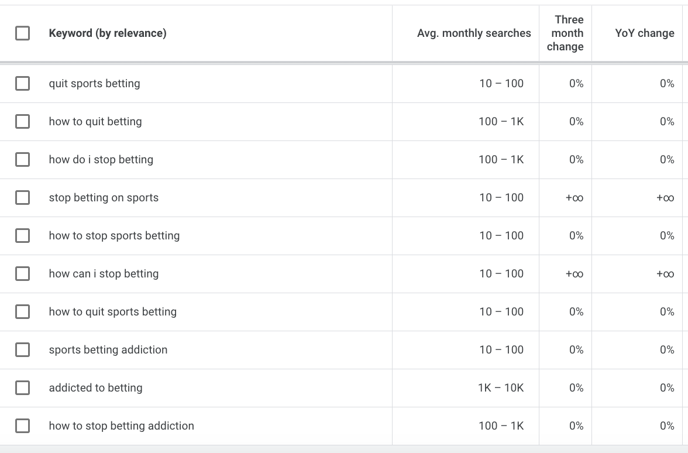
Task: Select all keywords with header checkbox
Action: click(22, 33)
